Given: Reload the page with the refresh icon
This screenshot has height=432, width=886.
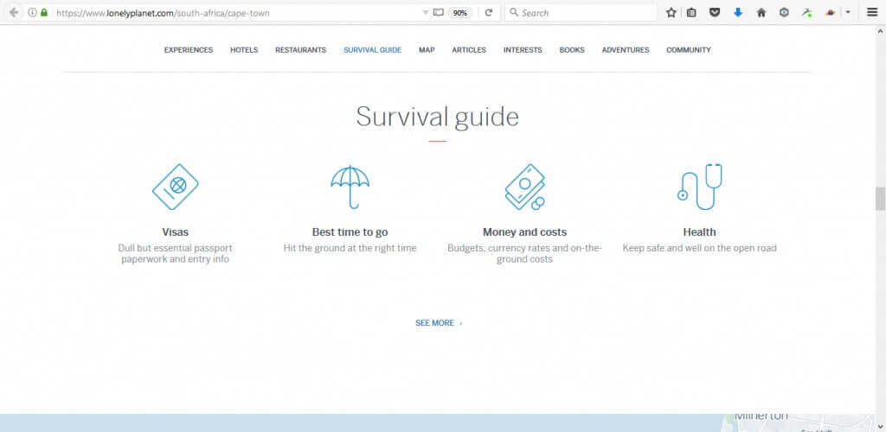Looking at the screenshot, I should pos(489,12).
